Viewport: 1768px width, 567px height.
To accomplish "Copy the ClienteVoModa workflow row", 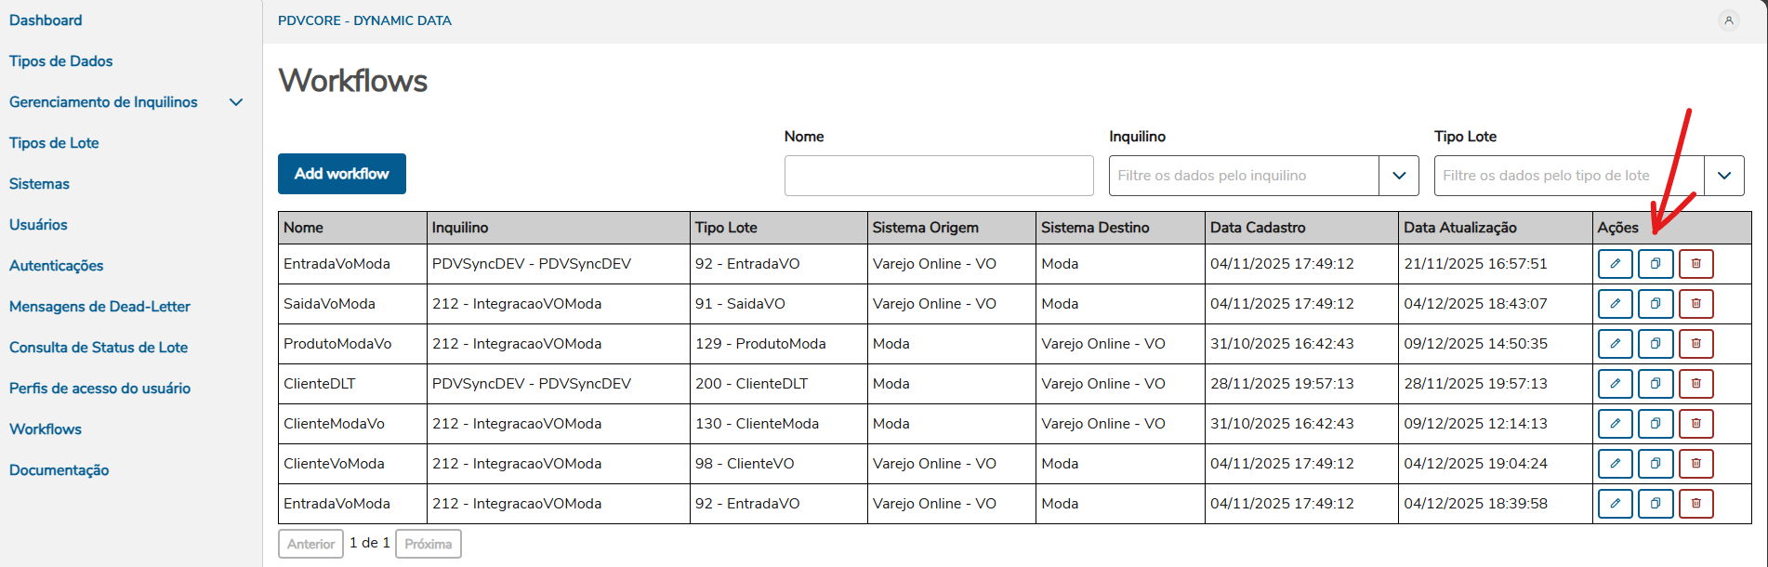I will pos(1656,464).
